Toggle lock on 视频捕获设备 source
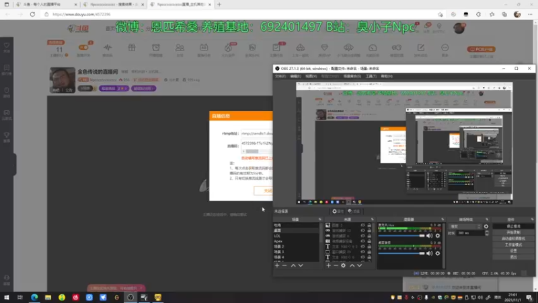 [369, 241]
